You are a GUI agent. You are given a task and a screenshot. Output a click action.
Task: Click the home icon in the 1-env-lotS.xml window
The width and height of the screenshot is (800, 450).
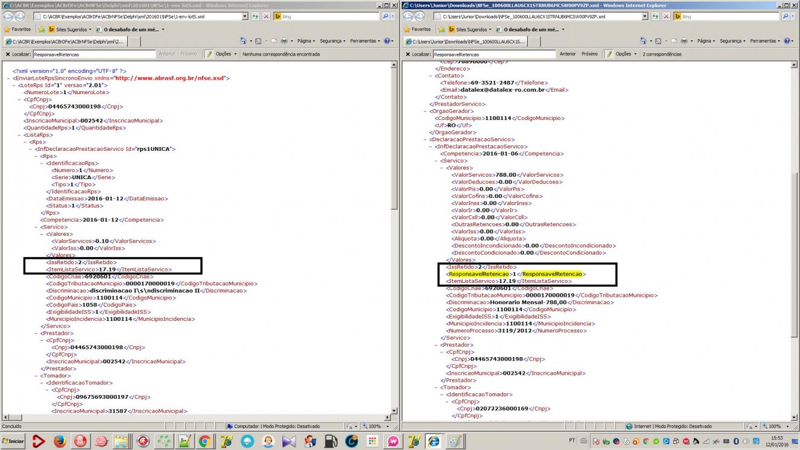(x=244, y=41)
